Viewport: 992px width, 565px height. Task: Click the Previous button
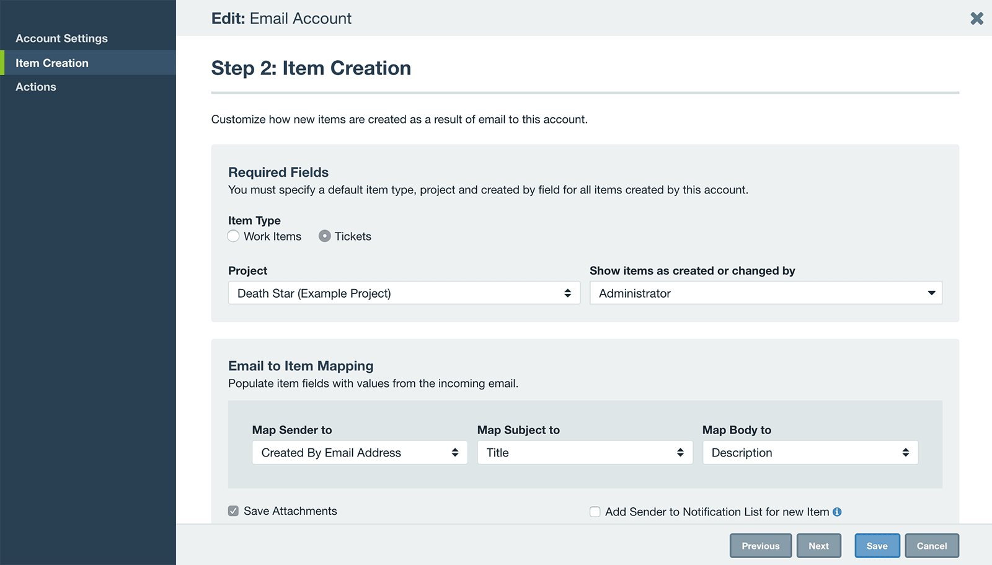[x=761, y=546]
